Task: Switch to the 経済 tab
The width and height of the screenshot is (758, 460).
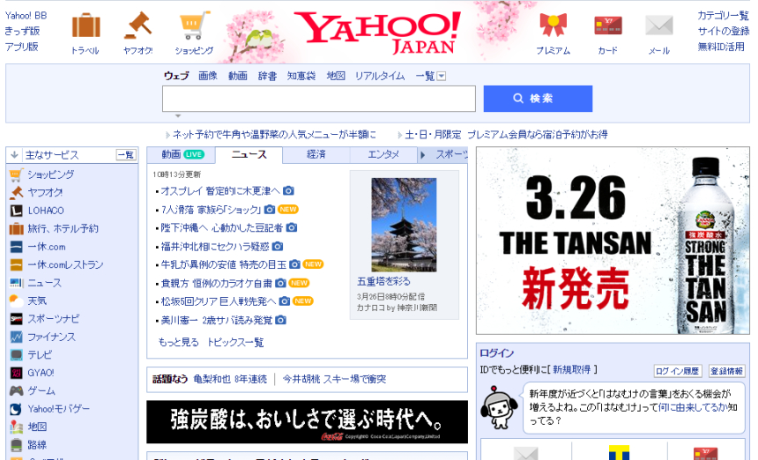Action: (x=316, y=155)
